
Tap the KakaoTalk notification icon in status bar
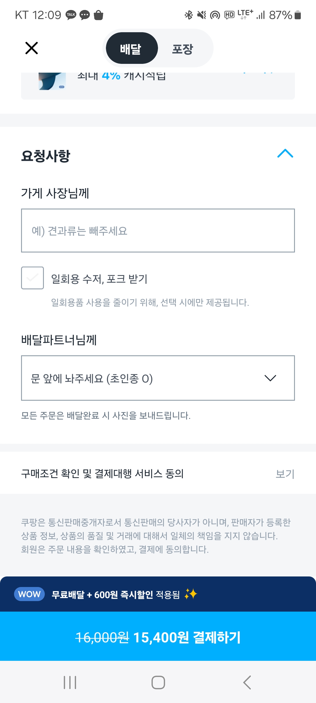[71, 15]
